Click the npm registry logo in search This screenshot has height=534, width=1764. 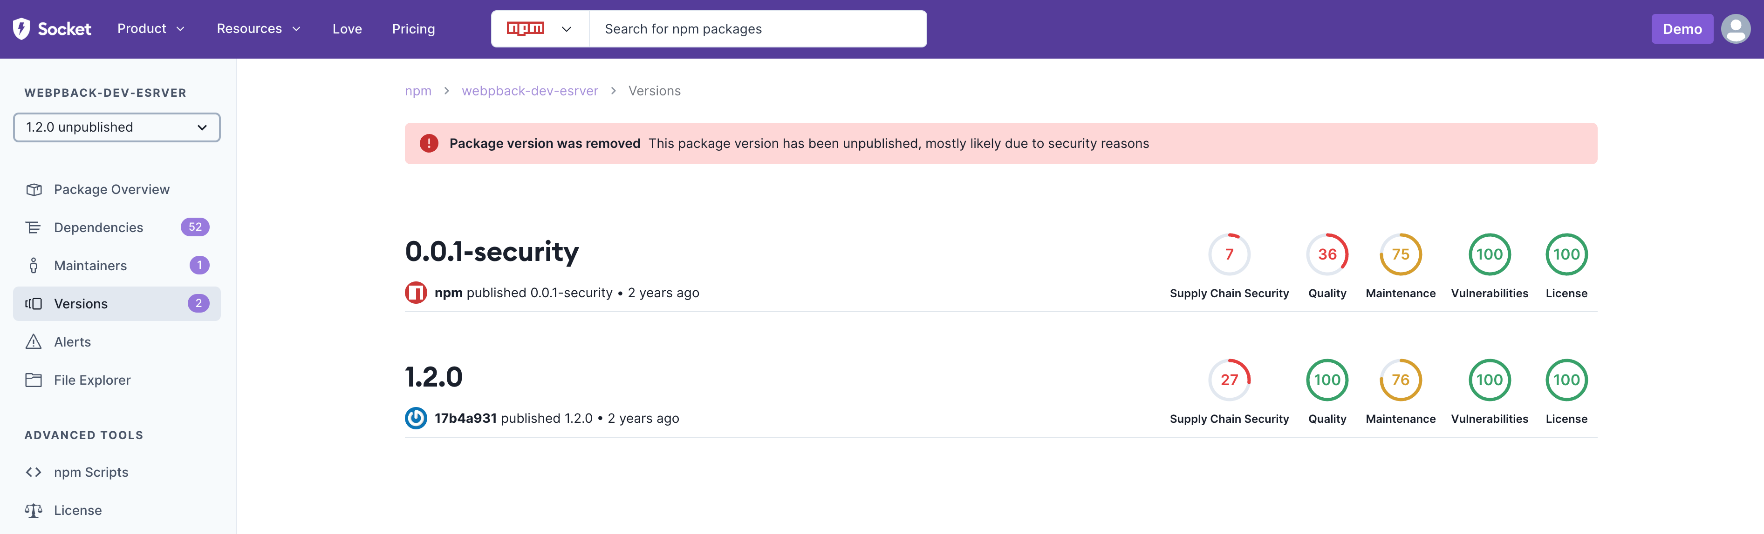(x=525, y=29)
